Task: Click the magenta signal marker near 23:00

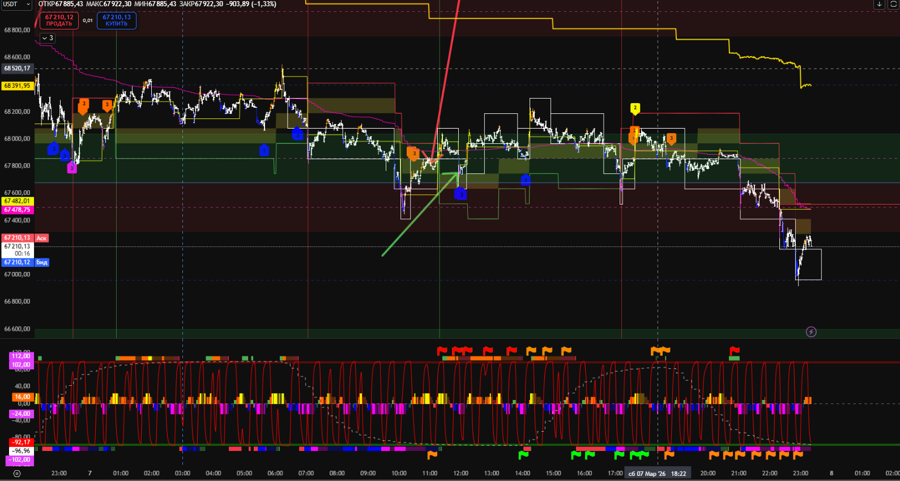Action: pyautogui.click(x=72, y=168)
